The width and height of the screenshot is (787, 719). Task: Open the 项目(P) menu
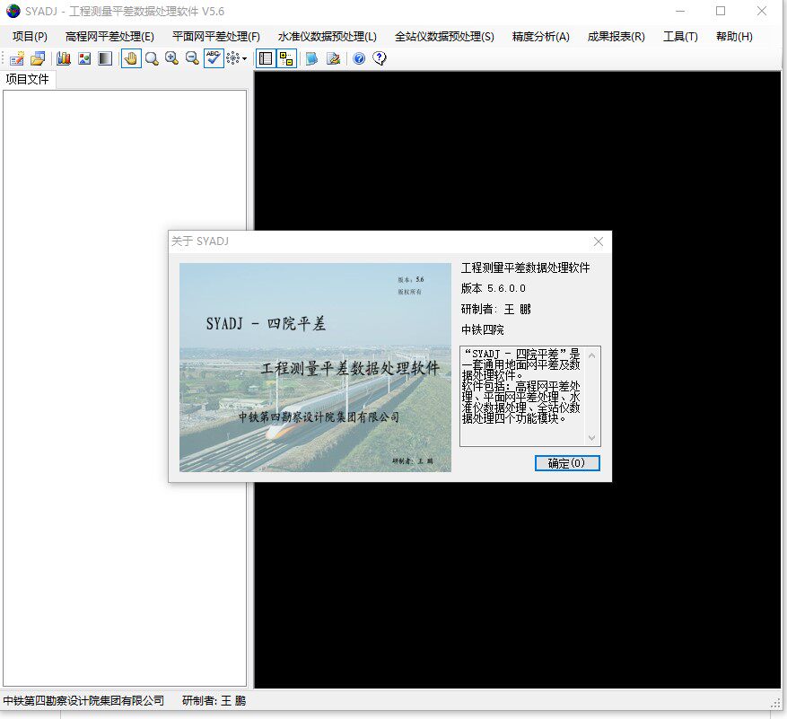[30, 37]
